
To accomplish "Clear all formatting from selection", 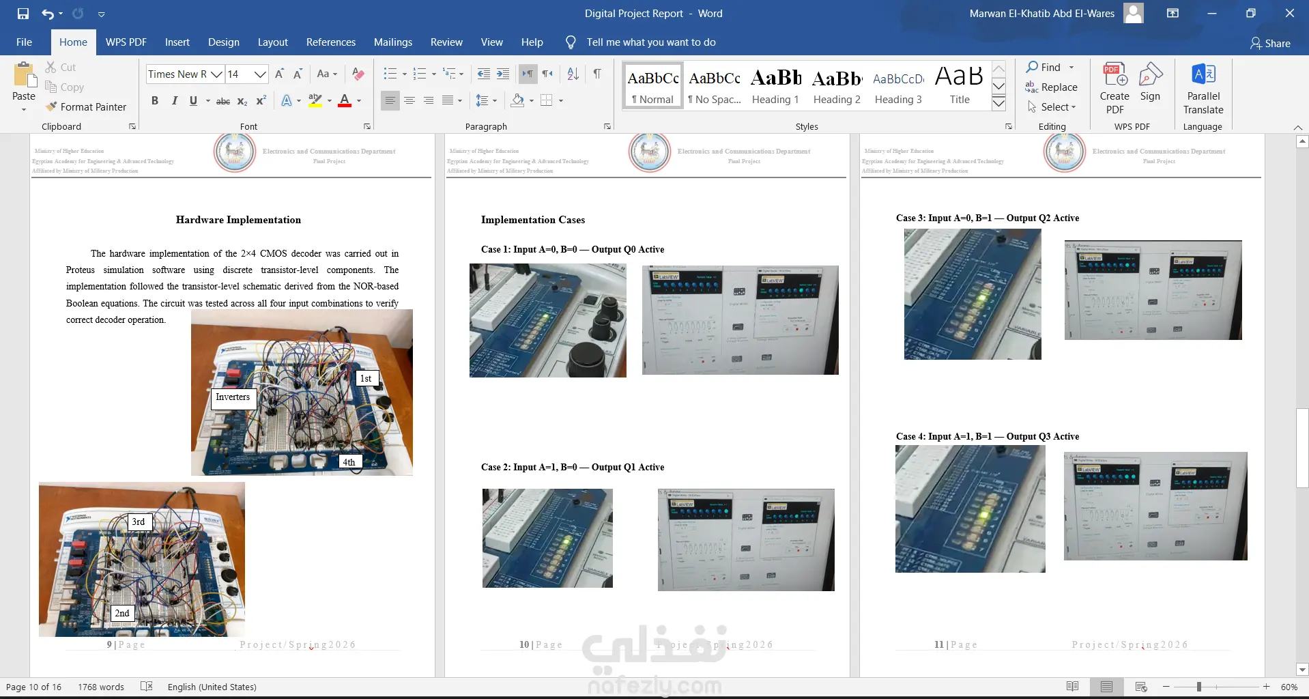I will click(358, 74).
